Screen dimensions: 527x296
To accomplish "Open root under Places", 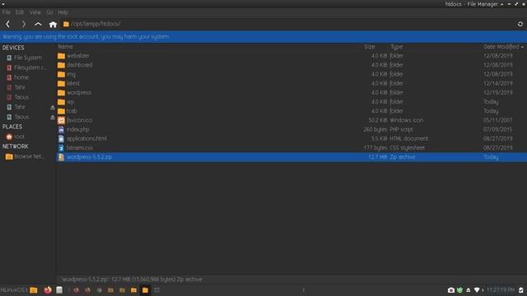I will pos(16,136).
